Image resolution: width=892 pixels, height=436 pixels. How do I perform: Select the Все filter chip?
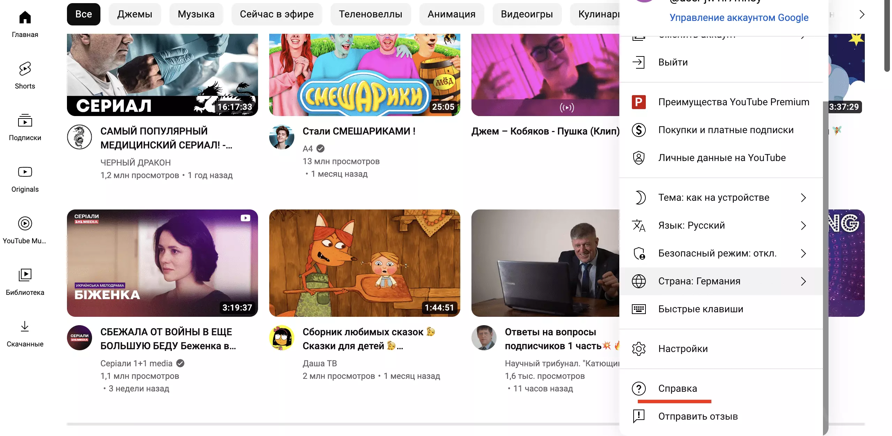coord(84,14)
